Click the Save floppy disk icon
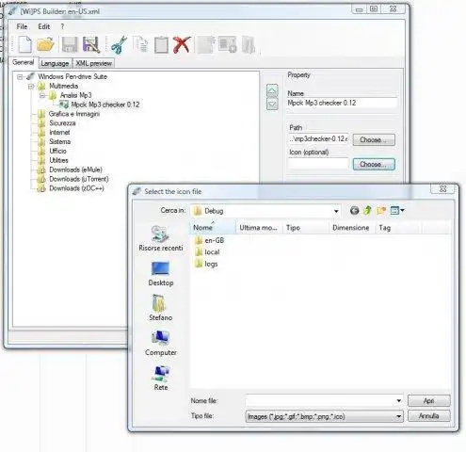The height and width of the screenshot is (452, 466). coord(70,44)
